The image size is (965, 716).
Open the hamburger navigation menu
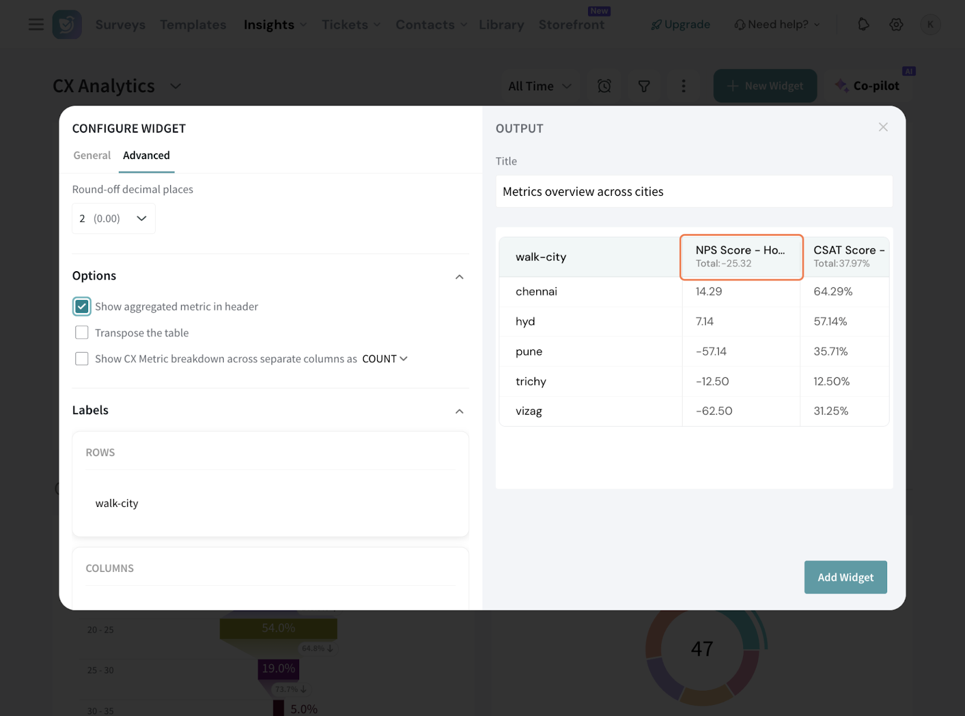pos(36,25)
